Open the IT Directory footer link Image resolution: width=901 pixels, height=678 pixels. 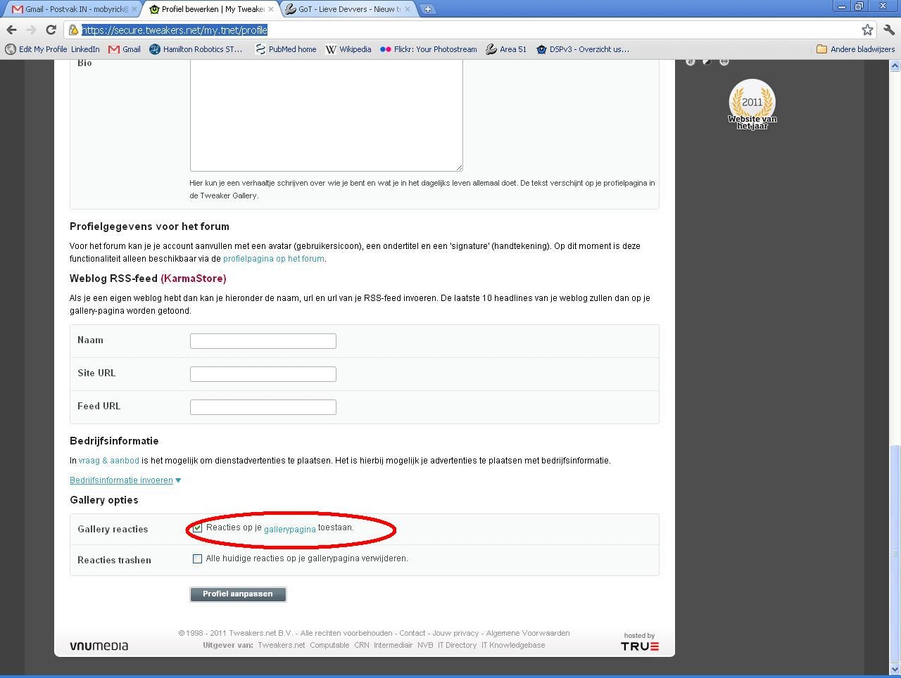(458, 645)
